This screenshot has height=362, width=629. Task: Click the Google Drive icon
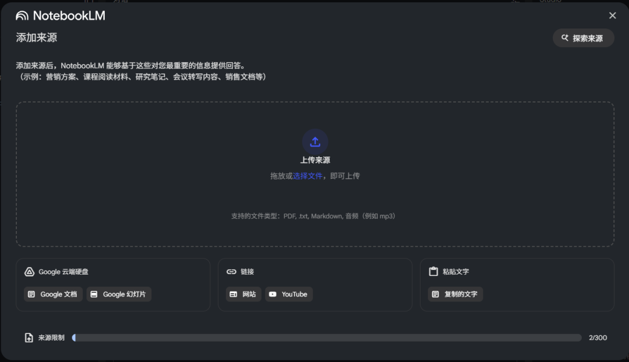pos(29,272)
